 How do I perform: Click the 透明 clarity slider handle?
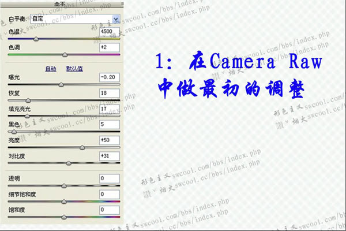point(64,186)
